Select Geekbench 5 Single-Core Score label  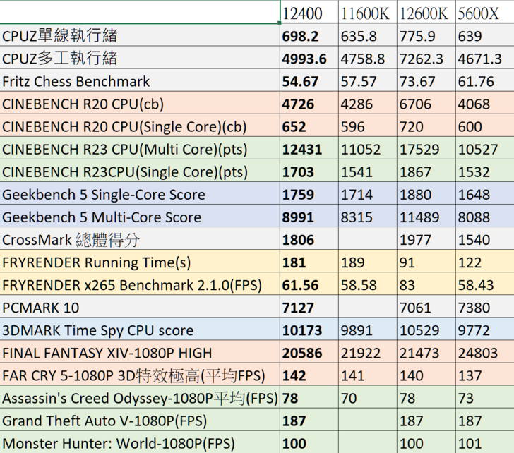140,193
